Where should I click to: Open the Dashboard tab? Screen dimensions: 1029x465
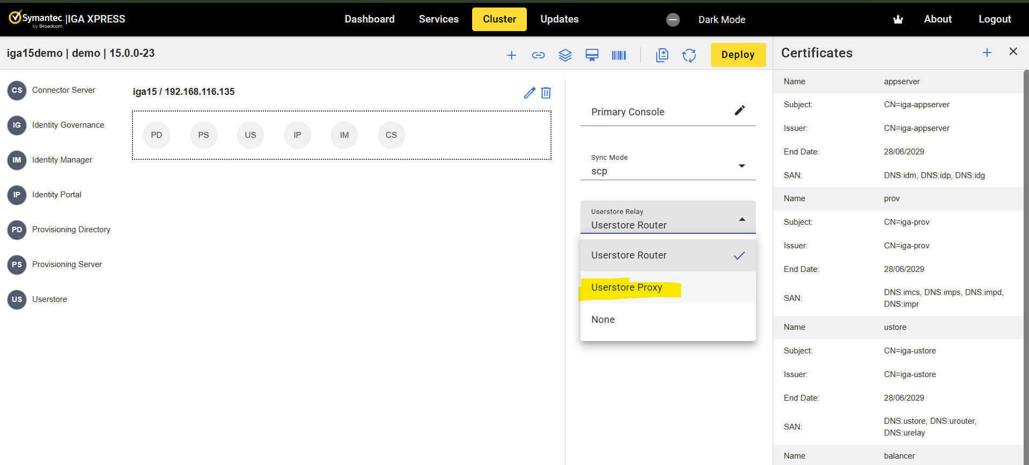point(369,19)
